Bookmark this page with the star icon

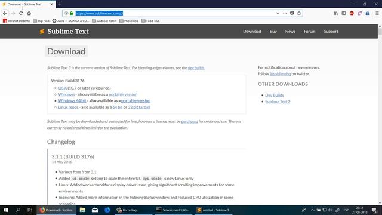tap(299, 13)
